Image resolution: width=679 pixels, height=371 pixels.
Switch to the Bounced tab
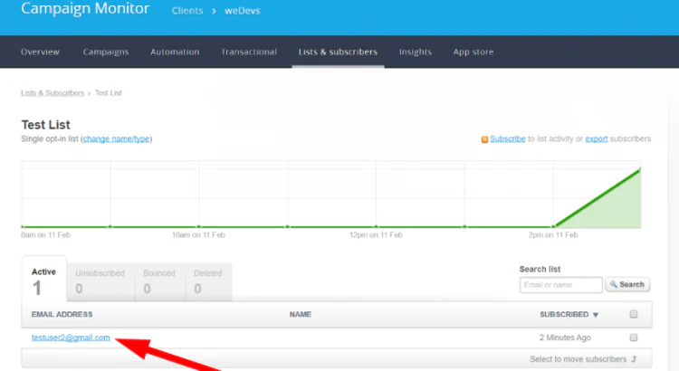pos(159,281)
